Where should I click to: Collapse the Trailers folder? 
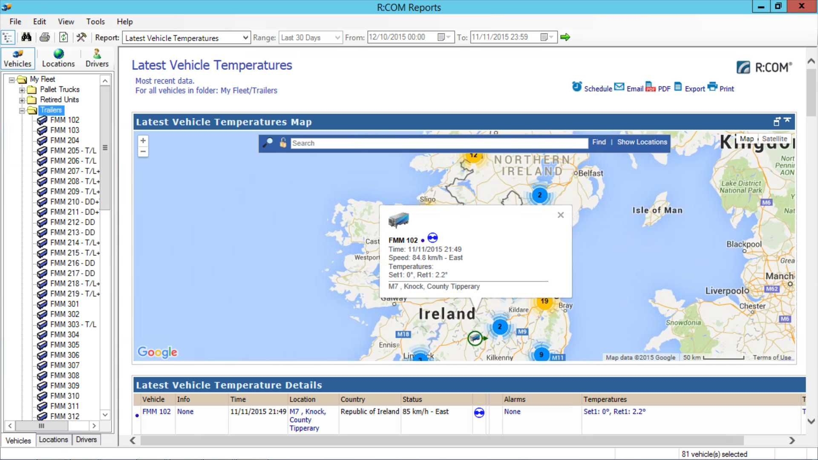click(22, 110)
